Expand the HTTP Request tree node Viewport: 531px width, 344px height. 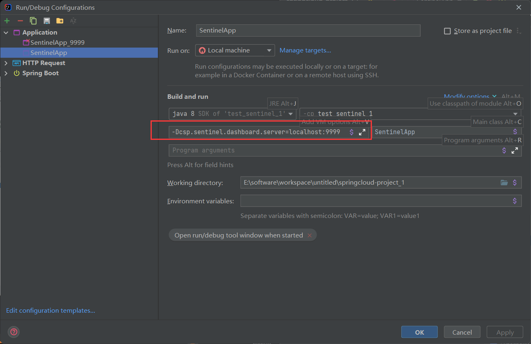[x=6, y=63]
